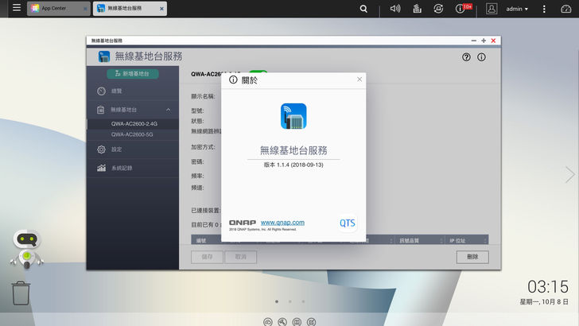Open event notifications icon with 10+ badge
Image resolution: width=579 pixels, height=326 pixels.
tap(461, 9)
